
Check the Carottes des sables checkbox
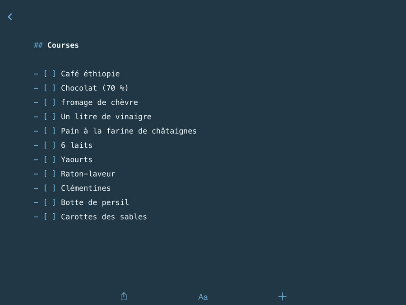50,216
